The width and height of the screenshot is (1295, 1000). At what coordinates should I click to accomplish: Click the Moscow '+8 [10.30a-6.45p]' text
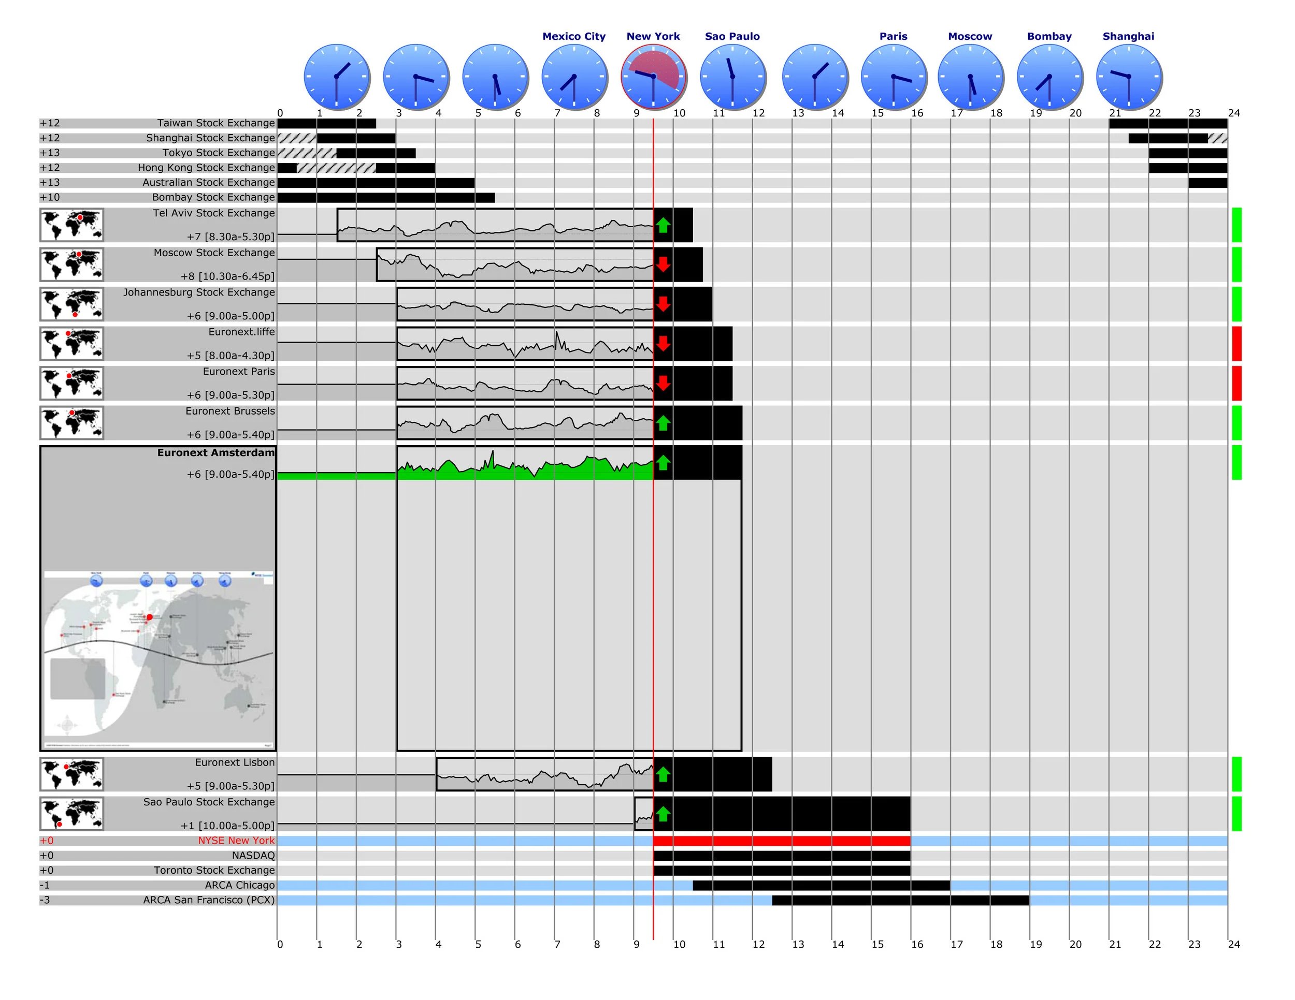pyautogui.click(x=228, y=276)
